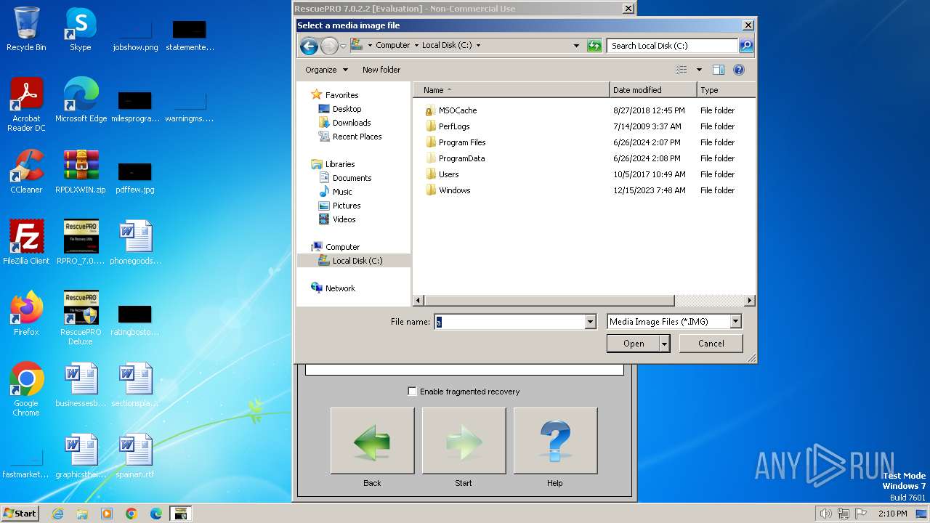This screenshot has width=930, height=523.
Task: Select Desktop under Favorites
Action: pos(347,109)
